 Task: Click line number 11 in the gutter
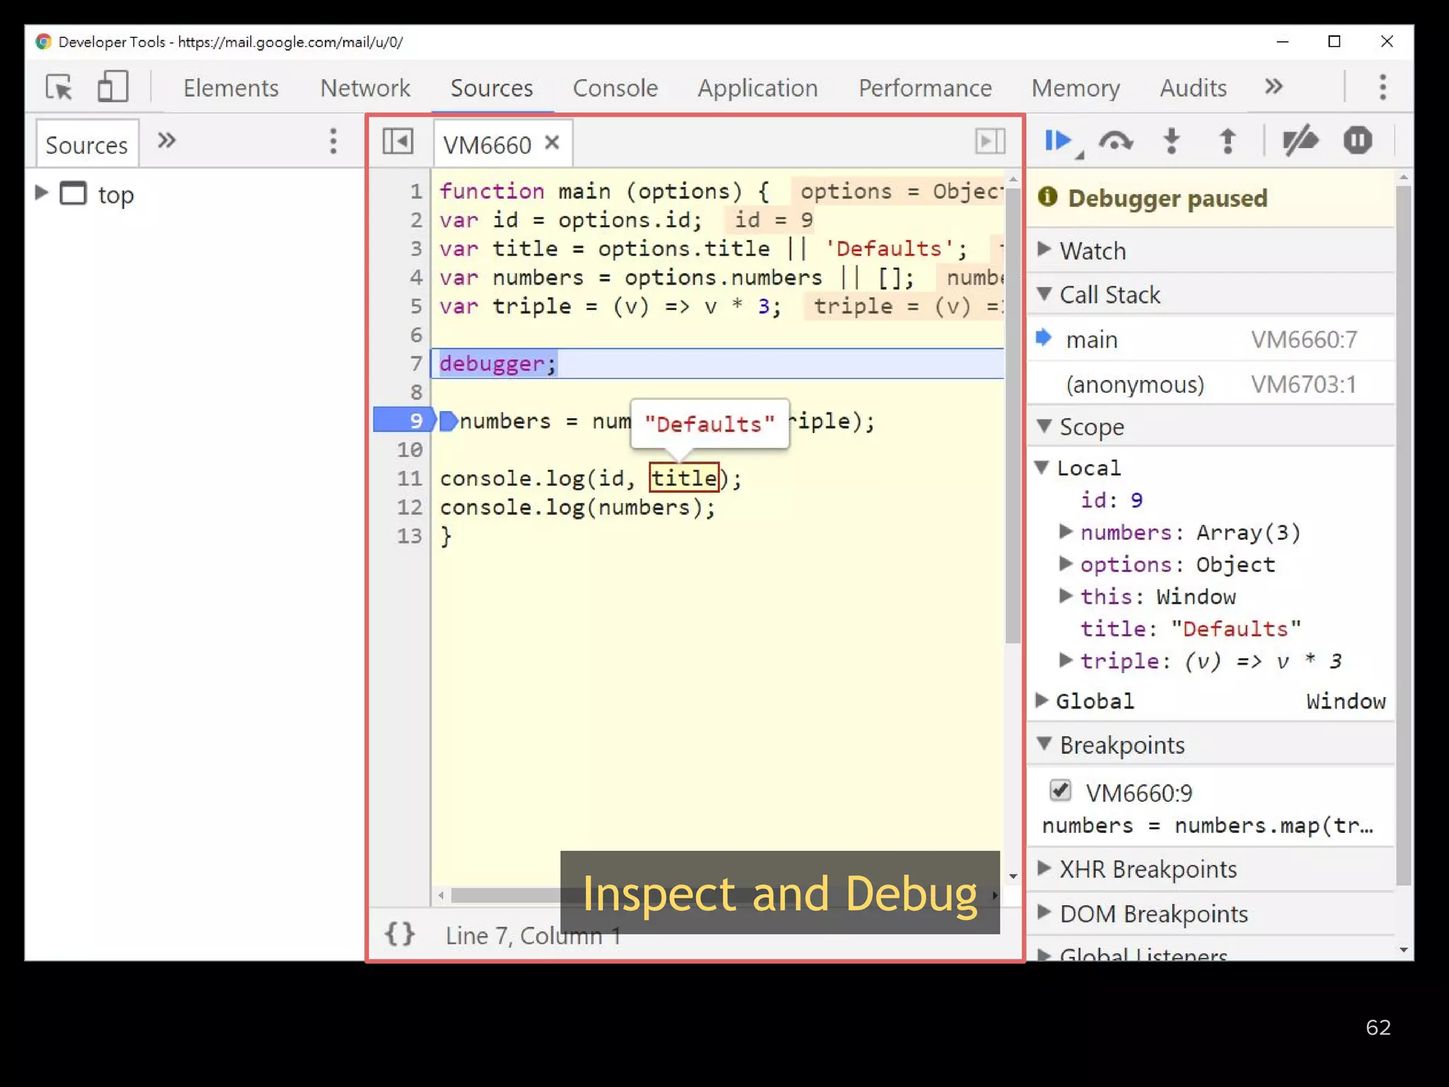click(409, 478)
